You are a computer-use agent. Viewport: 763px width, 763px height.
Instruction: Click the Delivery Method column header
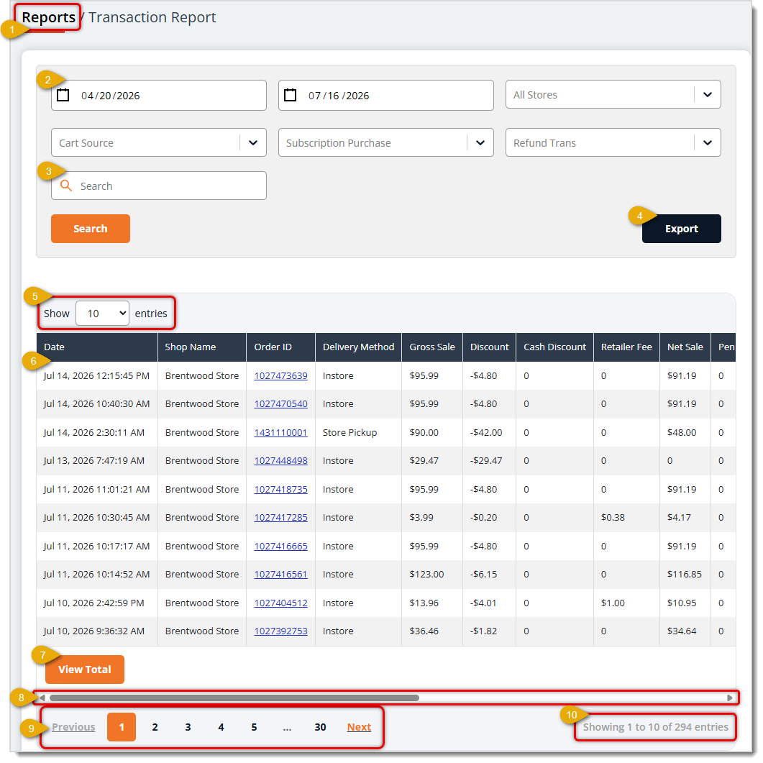(359, 347)
